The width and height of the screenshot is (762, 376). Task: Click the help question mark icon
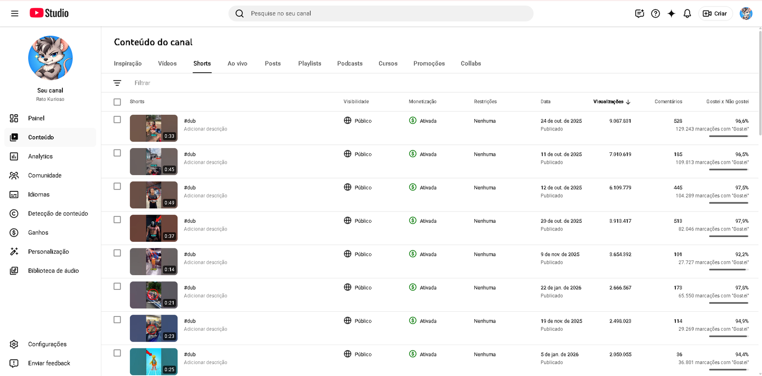[x=655, y=13]
